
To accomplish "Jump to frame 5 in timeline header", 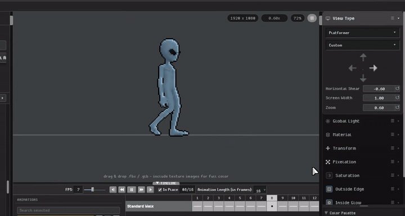I will point(240,198).
